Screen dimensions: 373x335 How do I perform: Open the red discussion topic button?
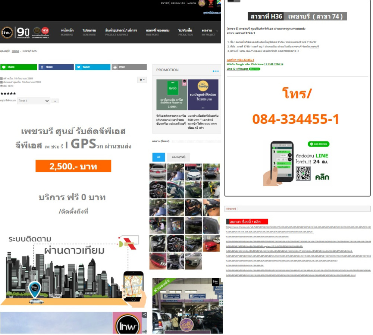click(x=247, y=222)
